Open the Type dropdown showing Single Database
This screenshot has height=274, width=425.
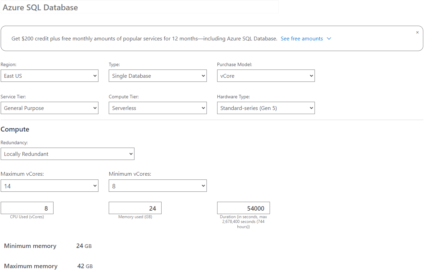pos(158,76)
